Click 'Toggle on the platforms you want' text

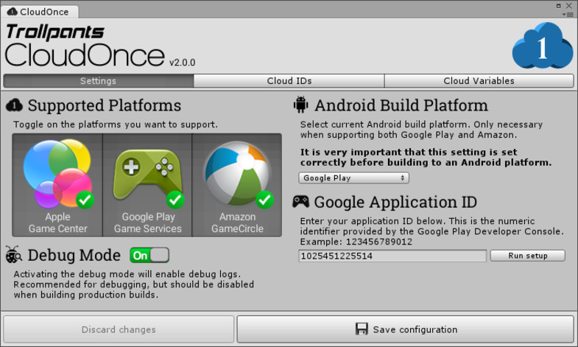tap(116, 125)
